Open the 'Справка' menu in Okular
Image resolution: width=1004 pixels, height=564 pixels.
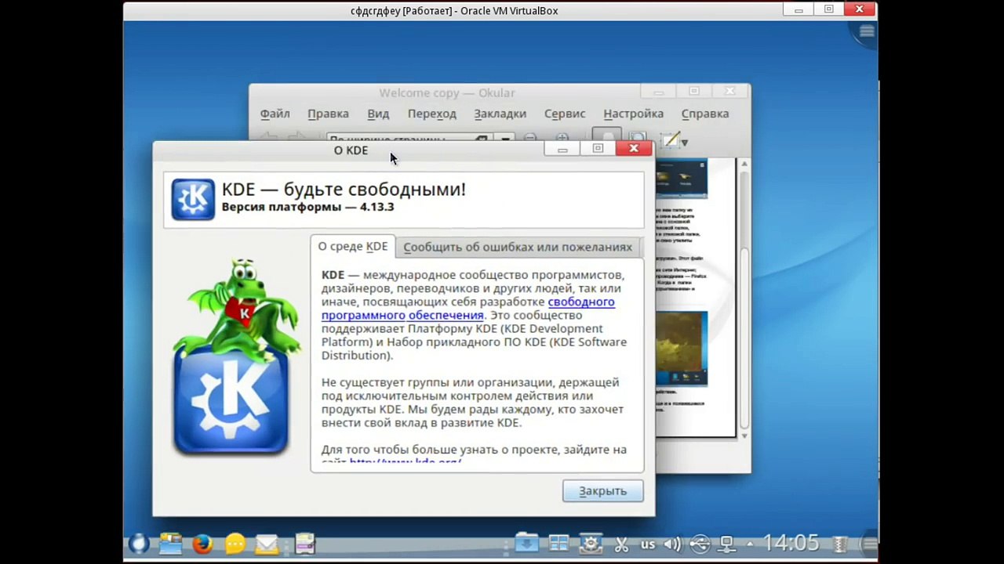coord(705,114)
